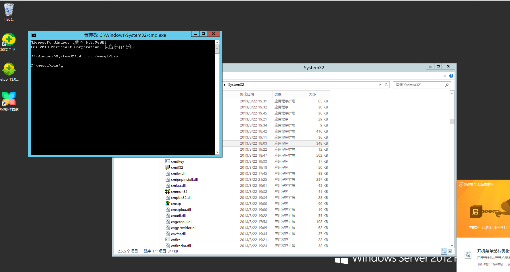Toggle details view in the Explorer status bar
The width and height of the screenshot is (510, 272).
click(444, 251)
